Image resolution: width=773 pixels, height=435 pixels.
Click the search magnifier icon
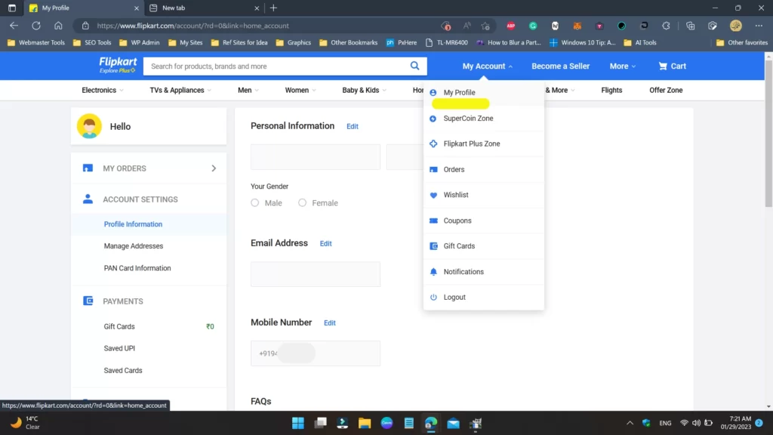coord(414,66)
